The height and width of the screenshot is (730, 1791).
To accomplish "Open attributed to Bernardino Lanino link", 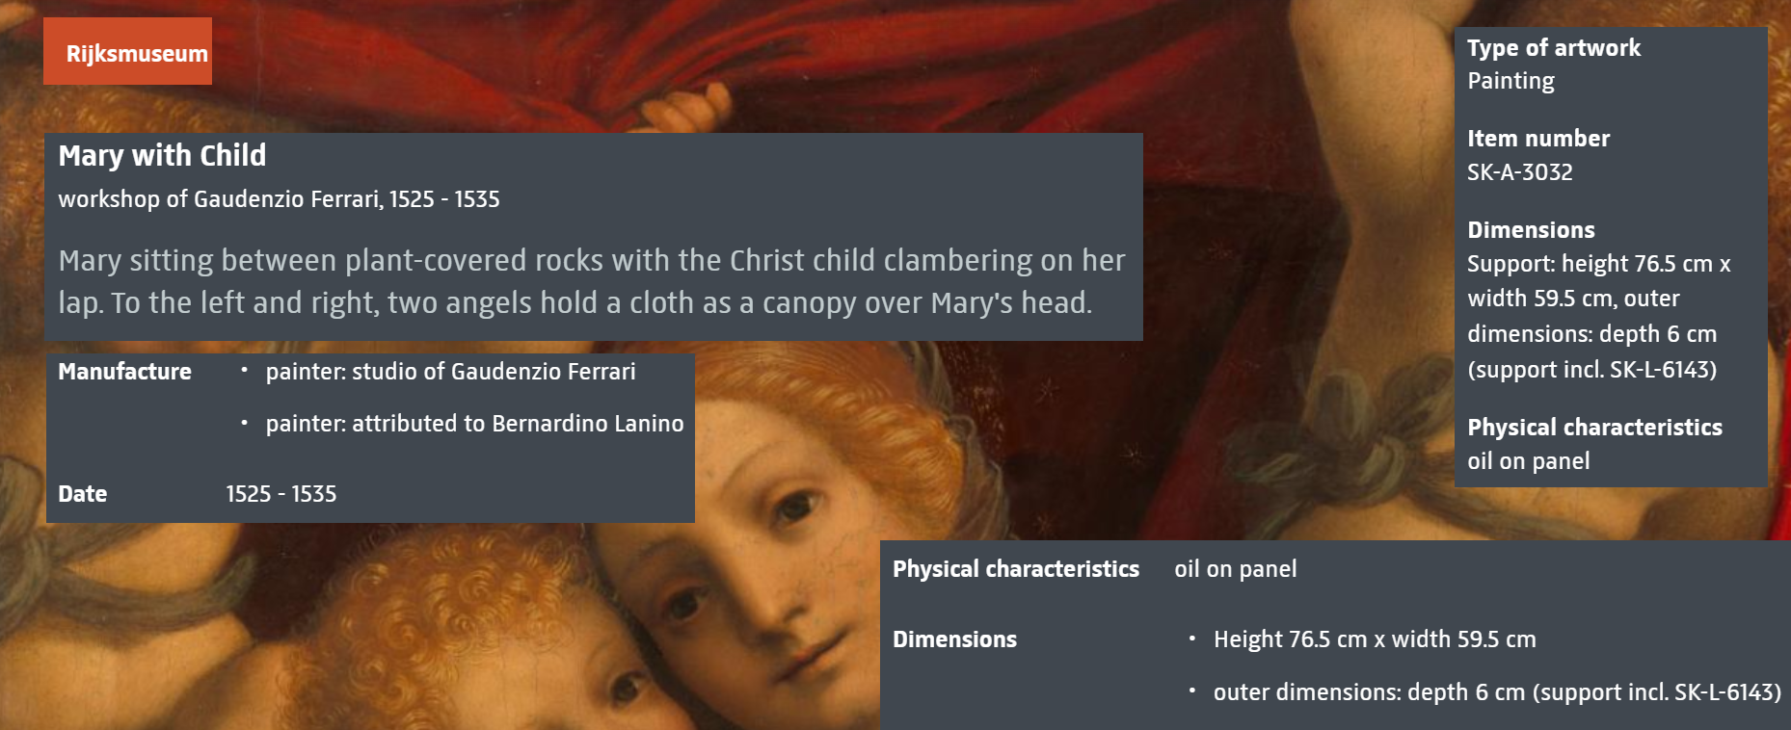I will 518,424.
